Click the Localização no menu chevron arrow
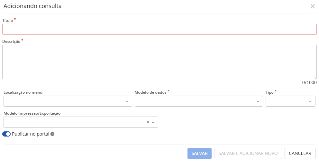The image size is (319, 161). [127, 101]
